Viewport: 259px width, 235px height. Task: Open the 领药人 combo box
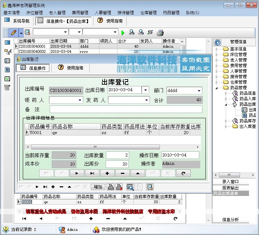click(x=66, y=100)
